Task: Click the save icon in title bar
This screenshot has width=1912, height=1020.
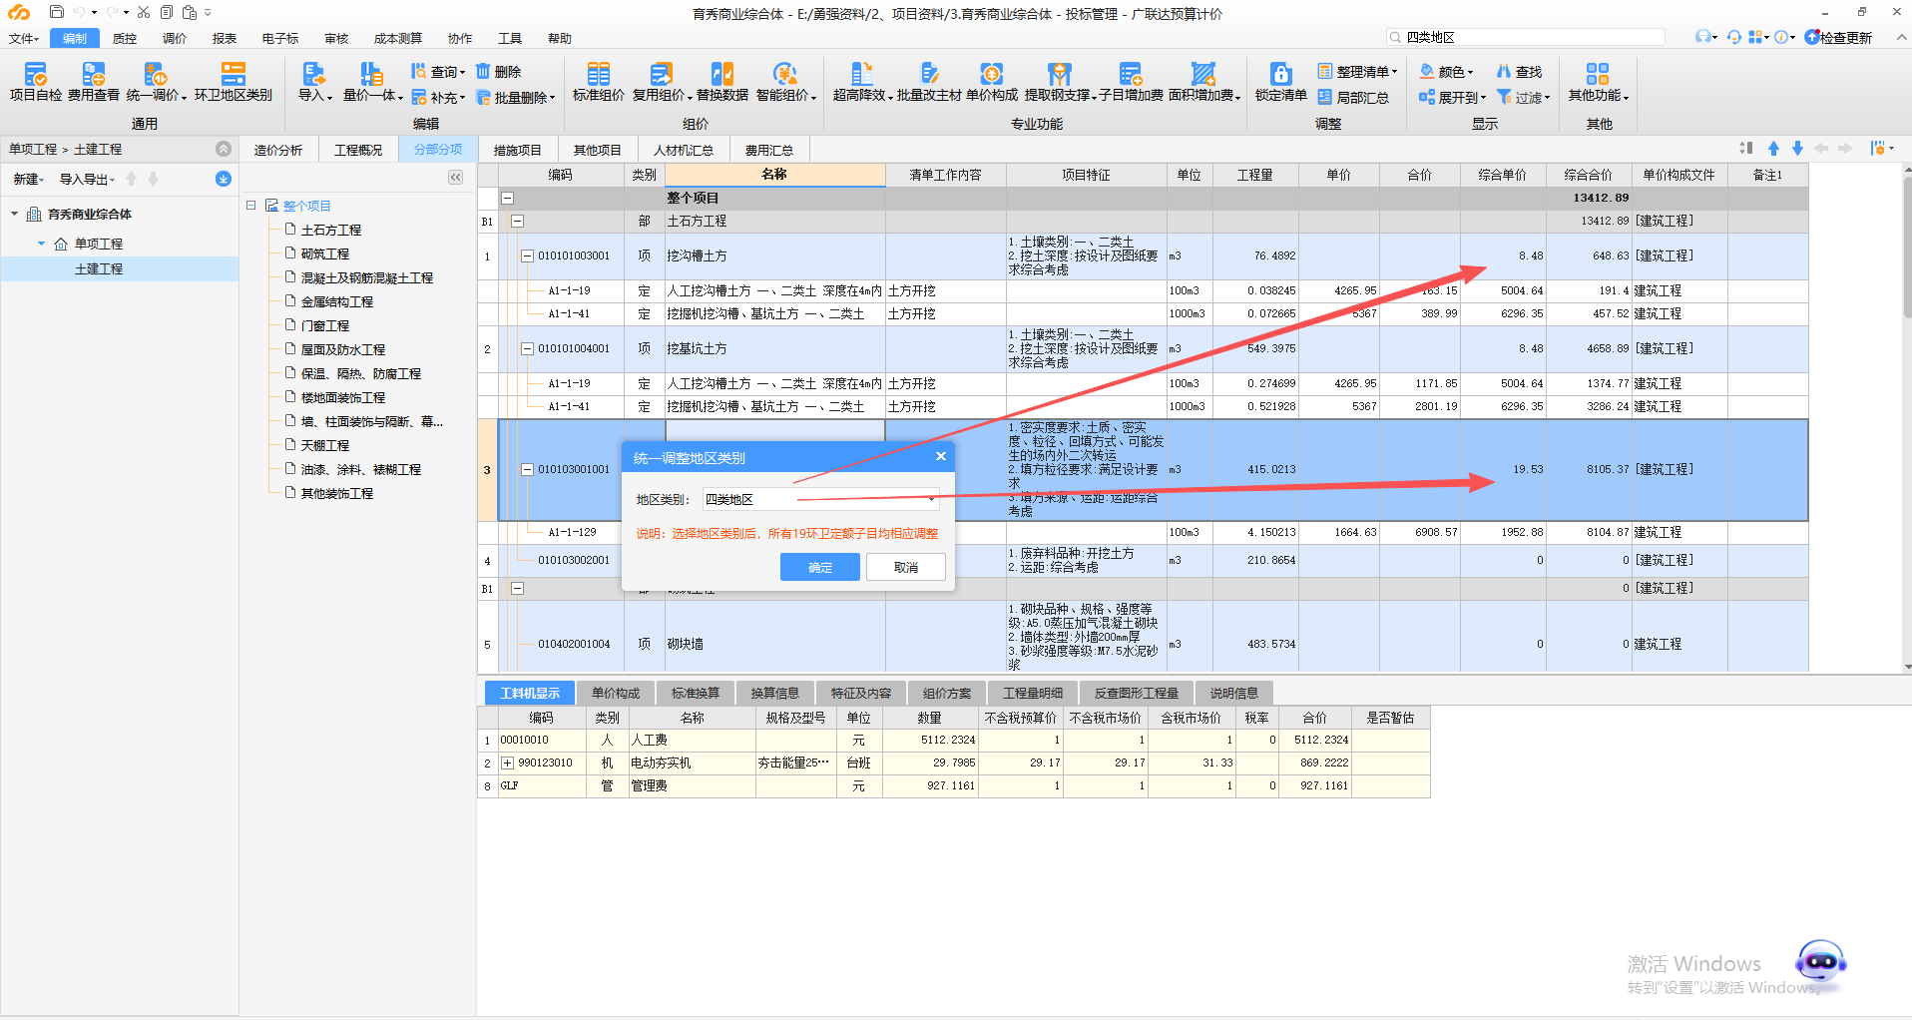Action: (x=56, y=12)
